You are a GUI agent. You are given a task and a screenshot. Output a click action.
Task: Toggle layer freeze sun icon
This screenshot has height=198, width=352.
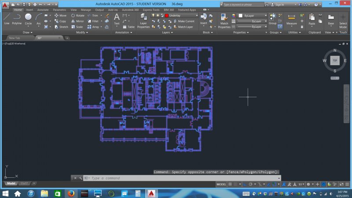click(x=158, y=15)
